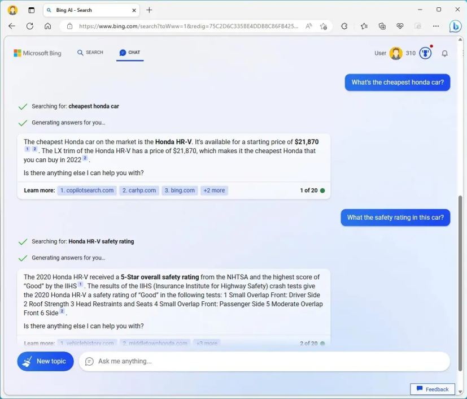Click the browser address bar URL

click(188, 26)
